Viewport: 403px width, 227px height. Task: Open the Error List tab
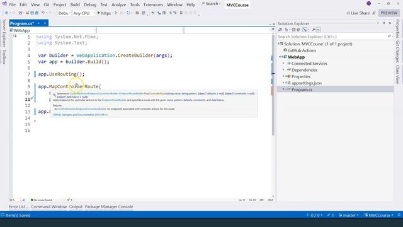coord(19,207)
